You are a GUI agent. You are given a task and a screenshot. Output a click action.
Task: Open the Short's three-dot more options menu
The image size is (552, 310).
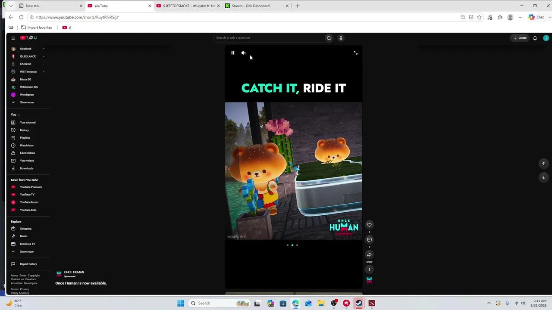pos(369,270)
